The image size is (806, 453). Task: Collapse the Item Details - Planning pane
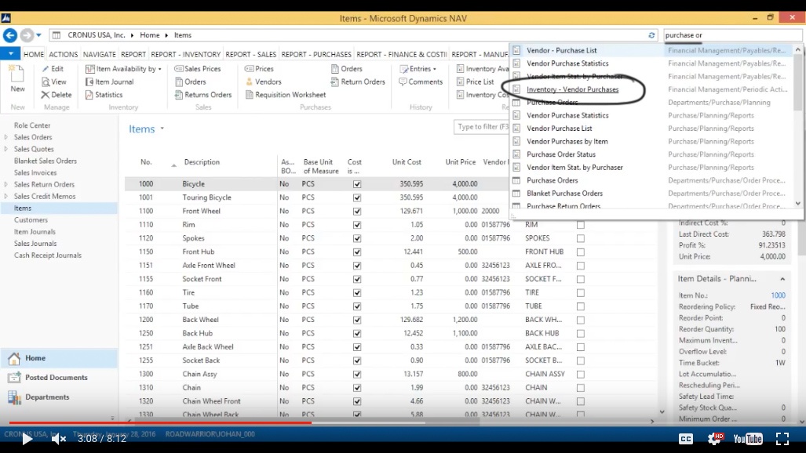(x=782, y=279)
